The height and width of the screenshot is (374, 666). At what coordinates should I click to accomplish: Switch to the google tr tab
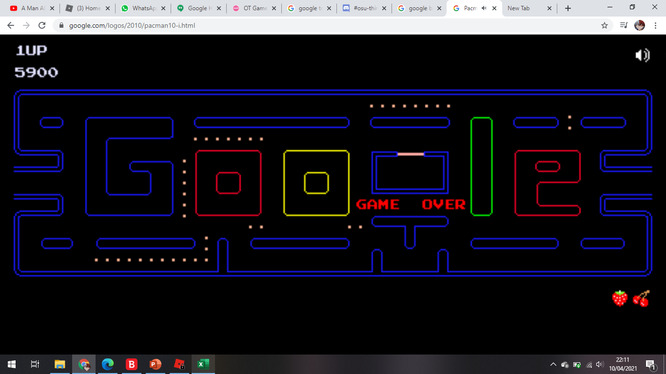(x=310, y=8)
